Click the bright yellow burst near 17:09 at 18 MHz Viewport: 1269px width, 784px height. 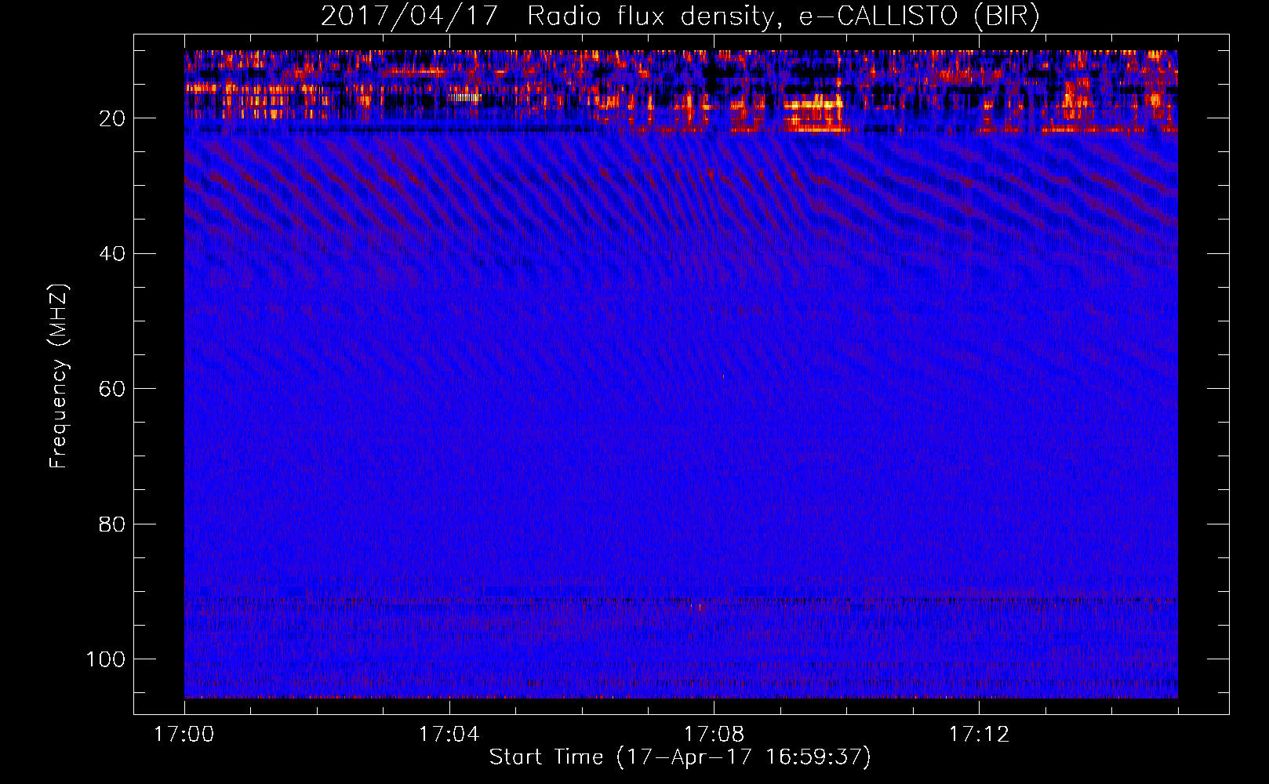[813, 103]
